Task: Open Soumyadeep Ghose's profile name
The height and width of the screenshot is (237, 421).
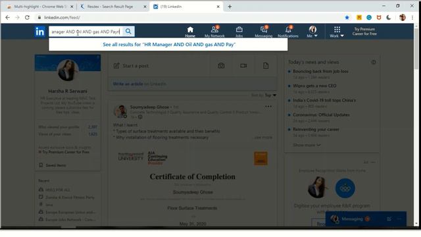Action: point(149,107)
